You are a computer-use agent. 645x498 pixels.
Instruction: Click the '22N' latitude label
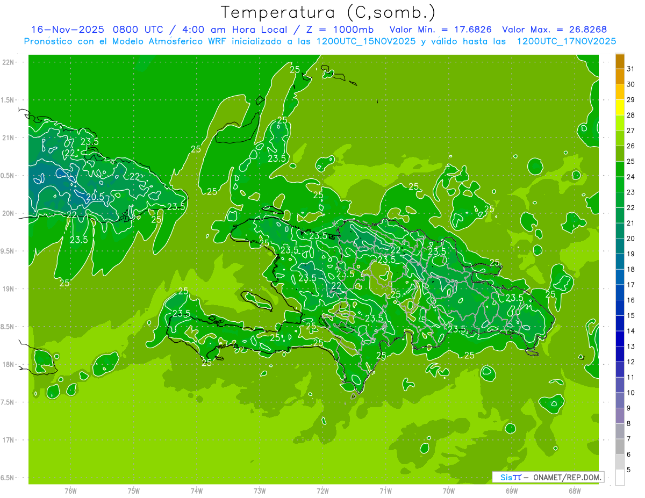coord(8,62)
